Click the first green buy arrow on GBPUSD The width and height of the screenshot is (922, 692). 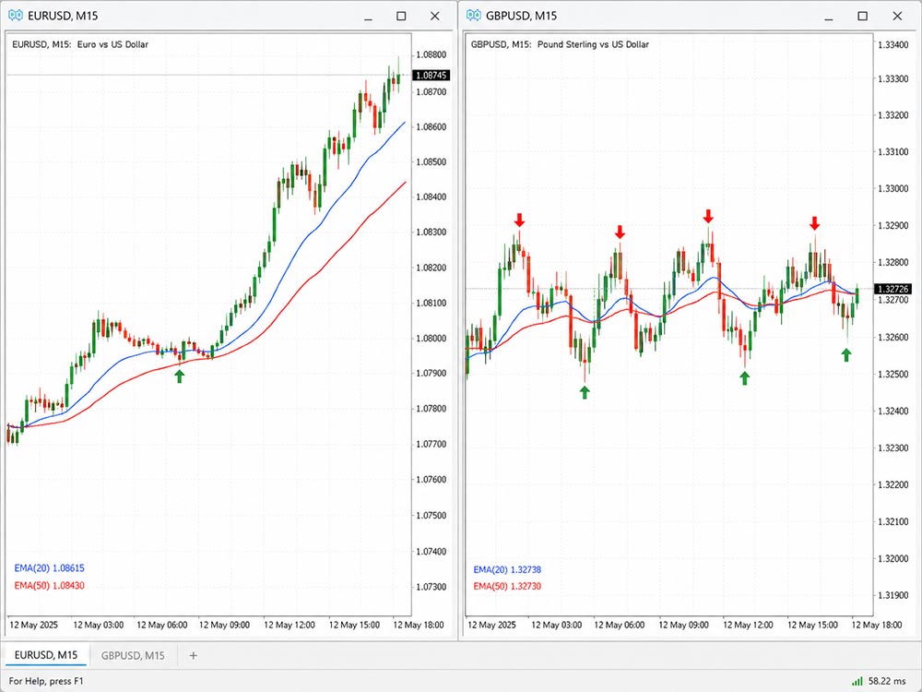[585, 392]
